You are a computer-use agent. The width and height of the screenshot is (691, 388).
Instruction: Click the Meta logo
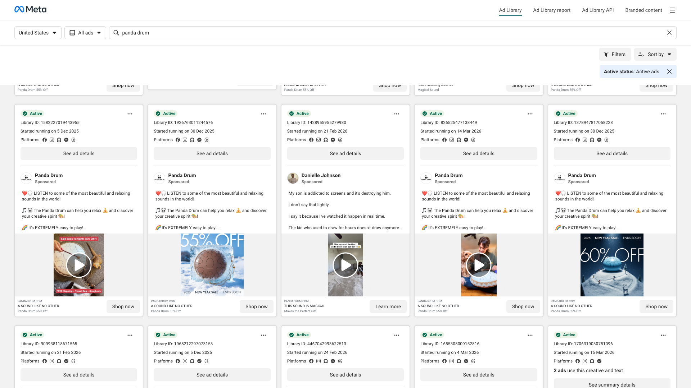click(30, 9)
